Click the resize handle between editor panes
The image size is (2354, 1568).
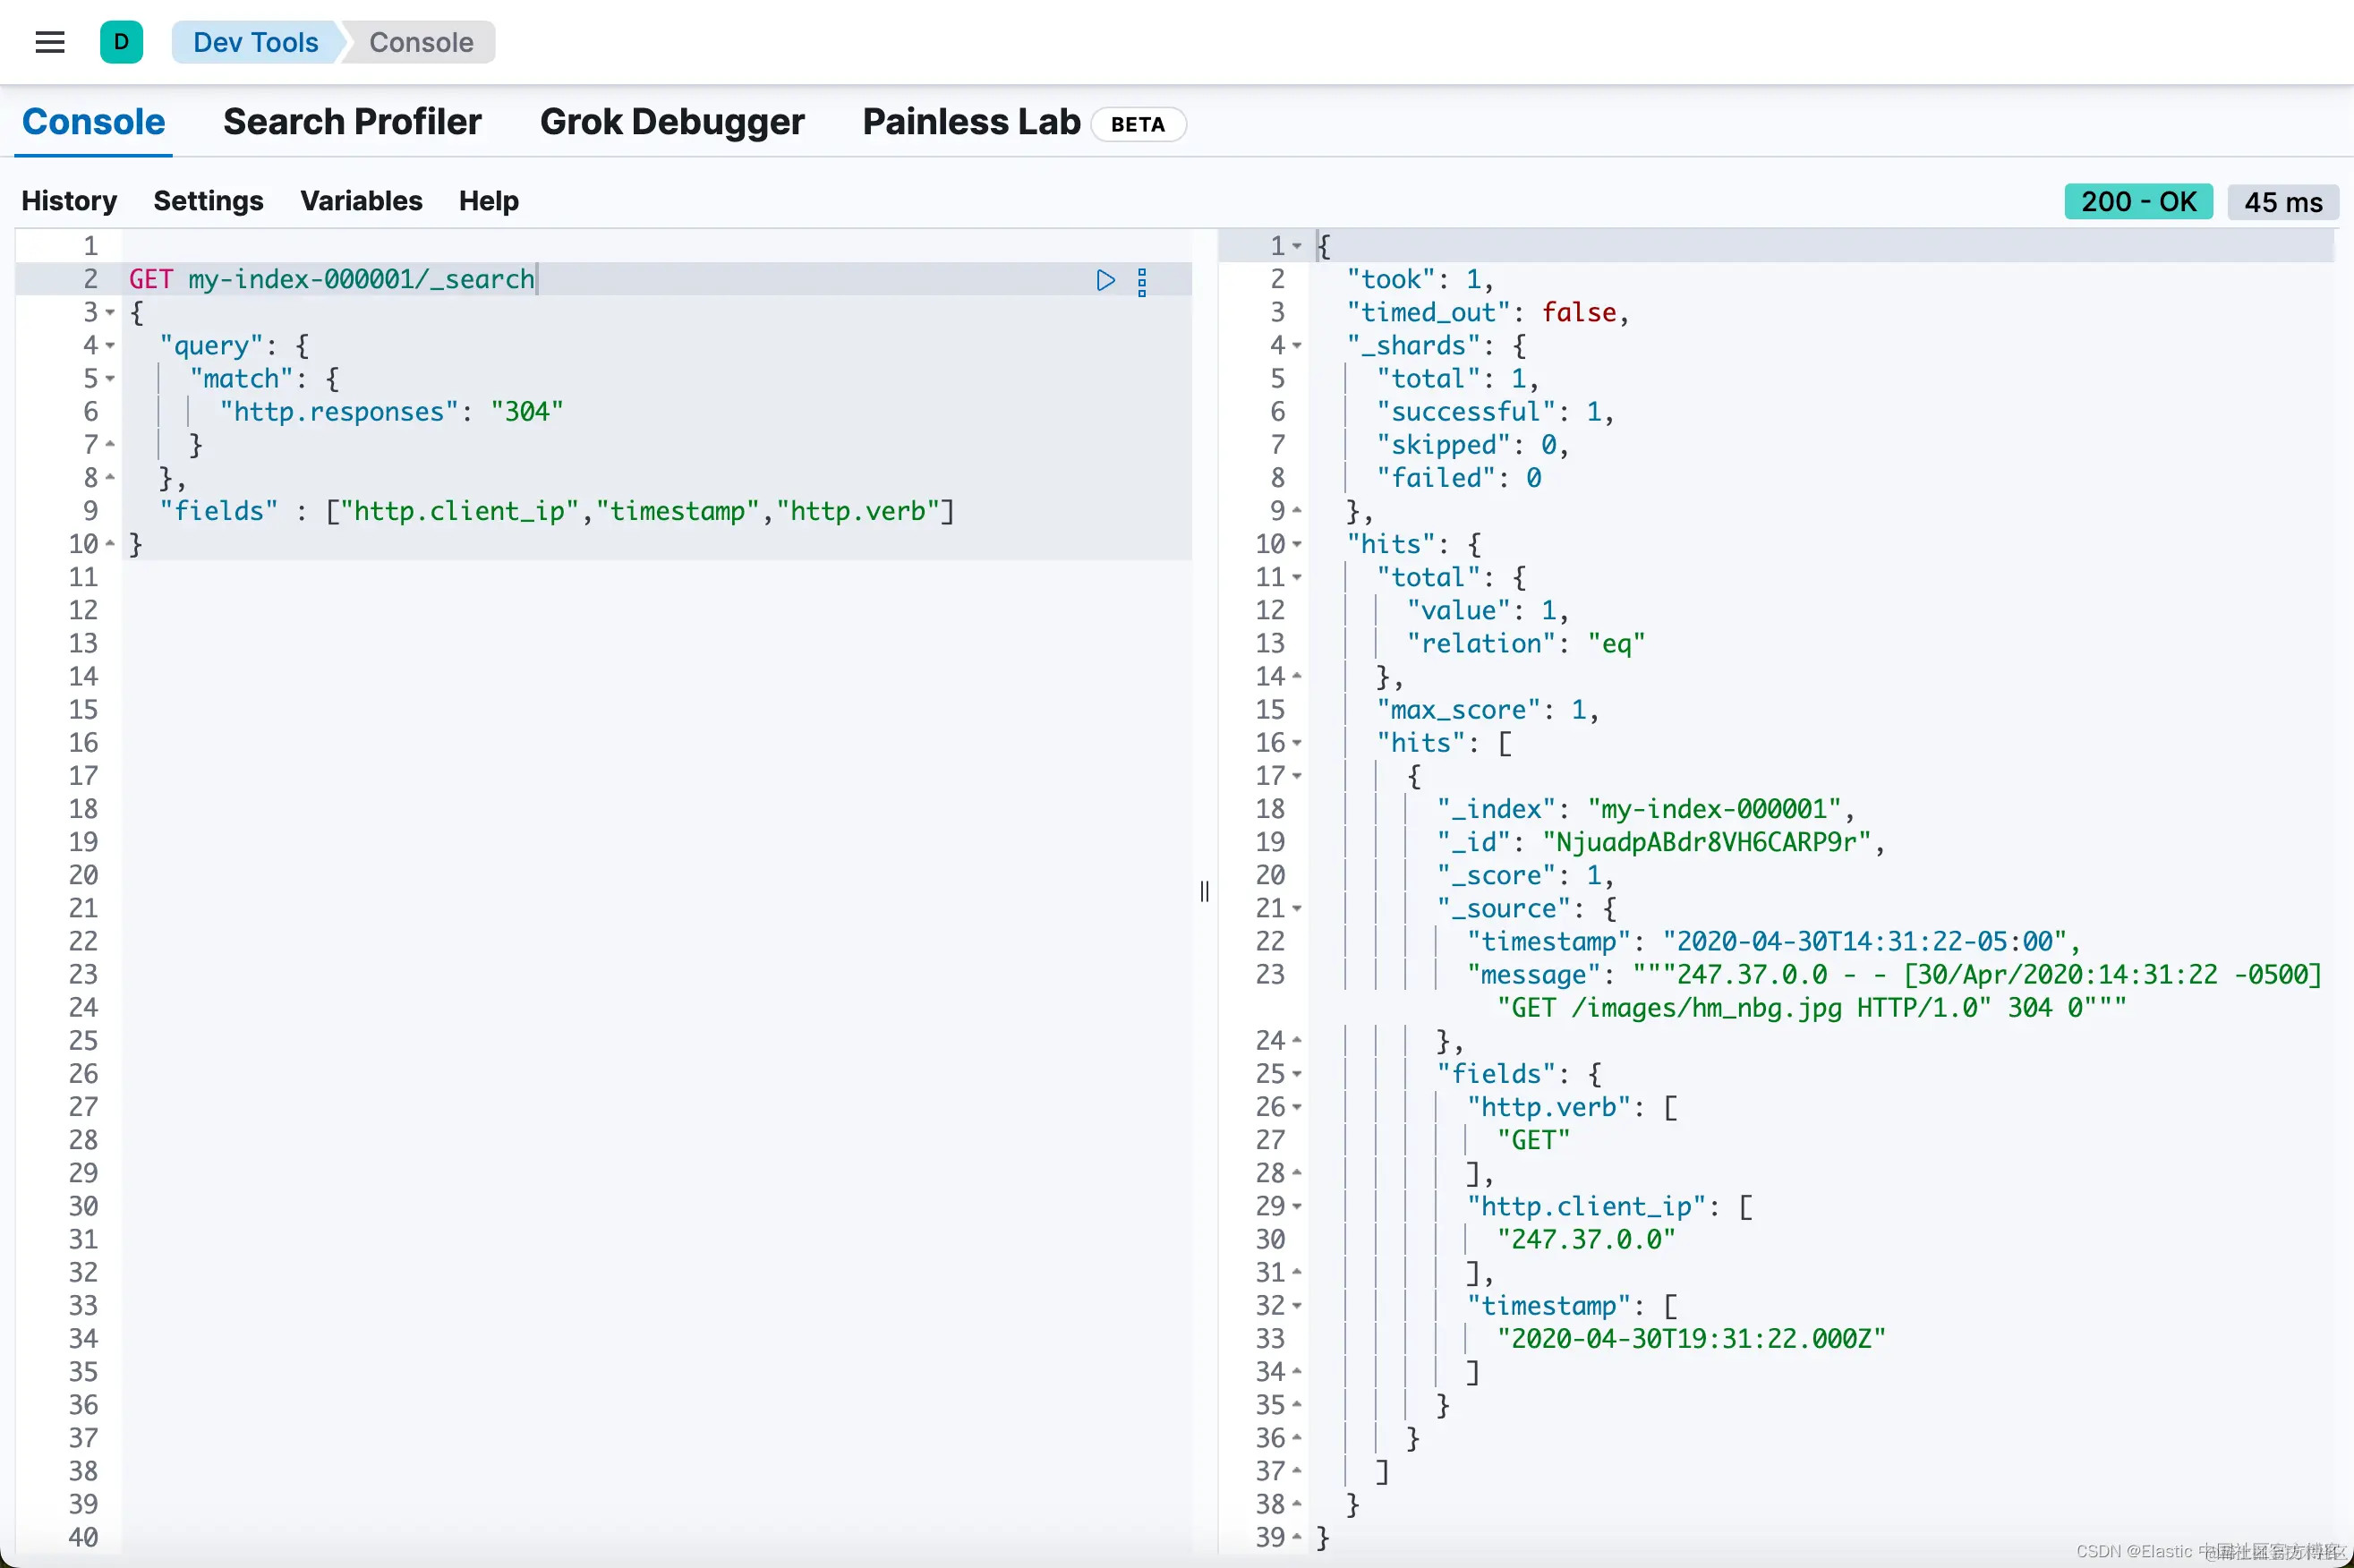(x=1204, y=891)
